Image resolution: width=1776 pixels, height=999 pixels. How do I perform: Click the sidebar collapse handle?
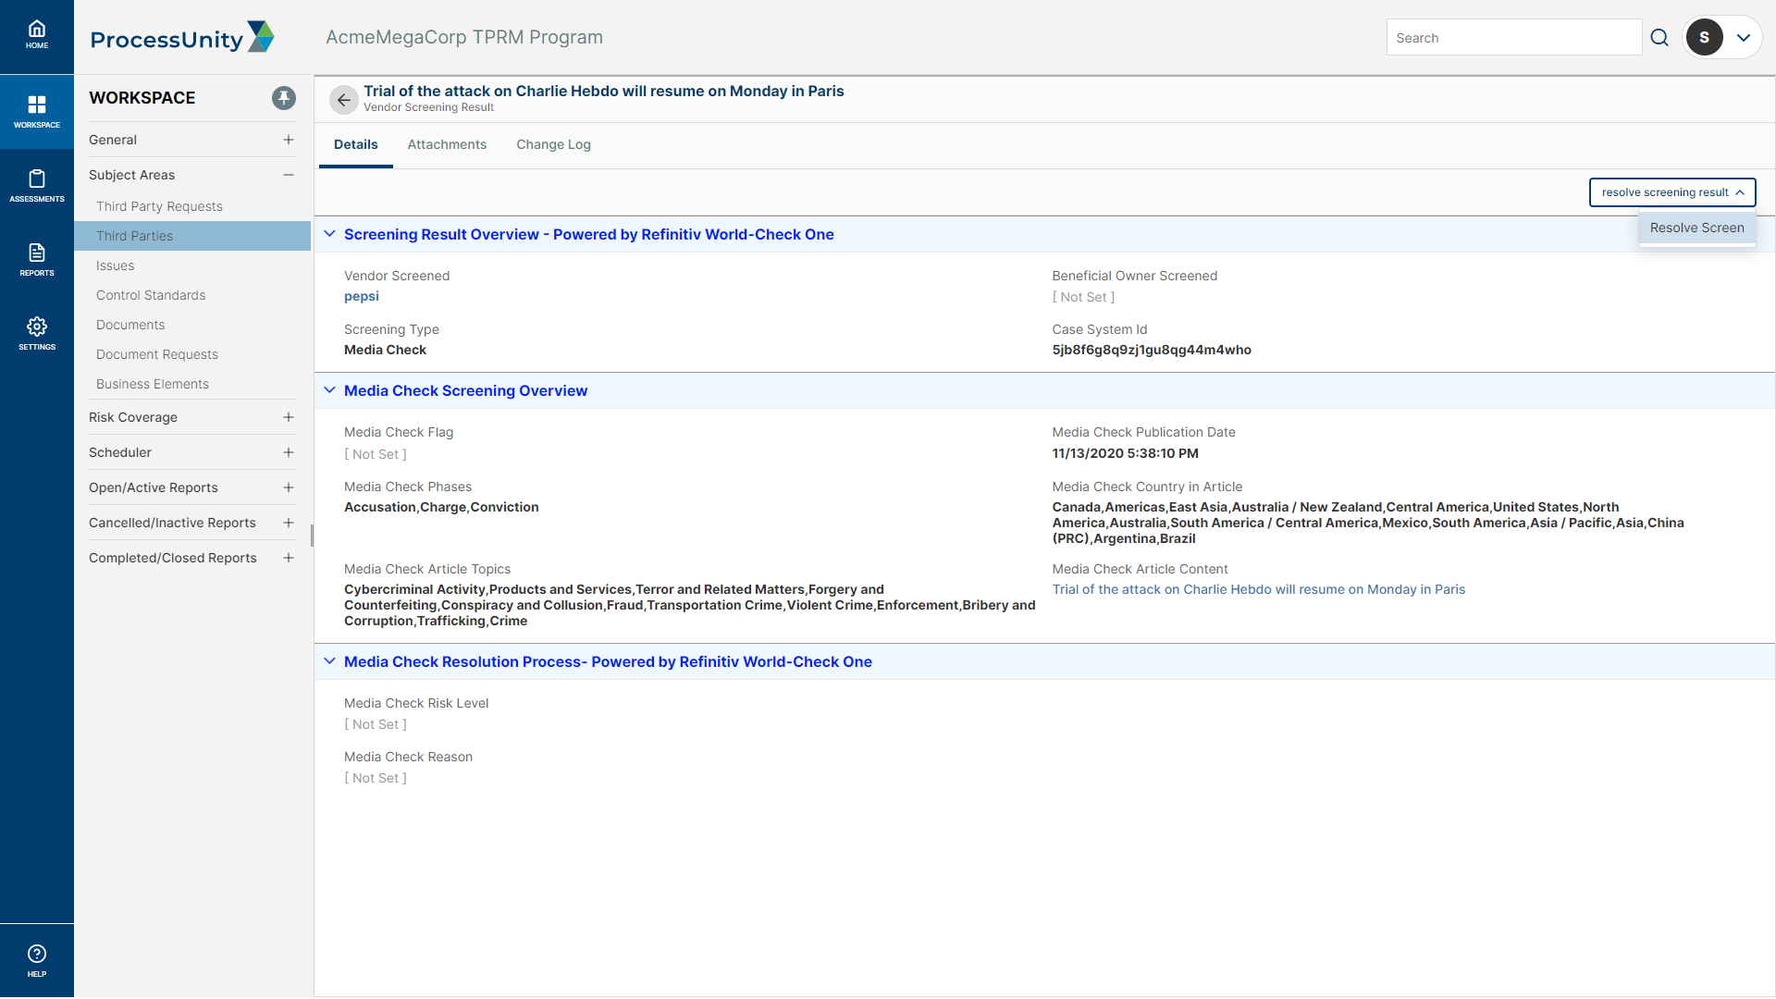[312, 536]
